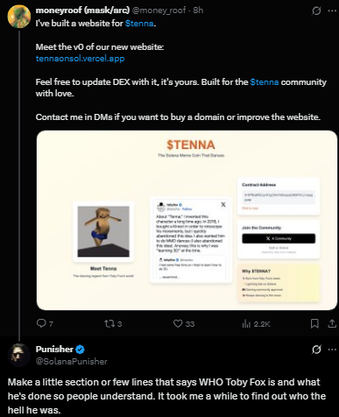Open the @money_roof handle
The width and height of the screenshot is (339, 417).
click(x=159, y=11)
